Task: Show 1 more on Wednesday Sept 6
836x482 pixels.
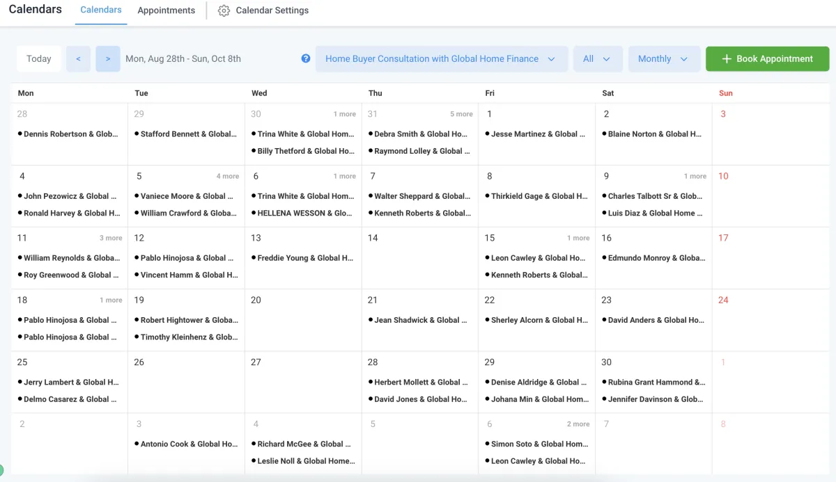Action: pos(345,176)
